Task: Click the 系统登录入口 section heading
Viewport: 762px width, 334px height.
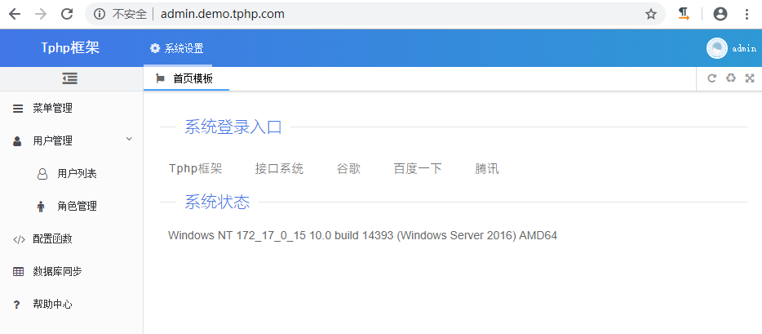Action: point(233,127)
